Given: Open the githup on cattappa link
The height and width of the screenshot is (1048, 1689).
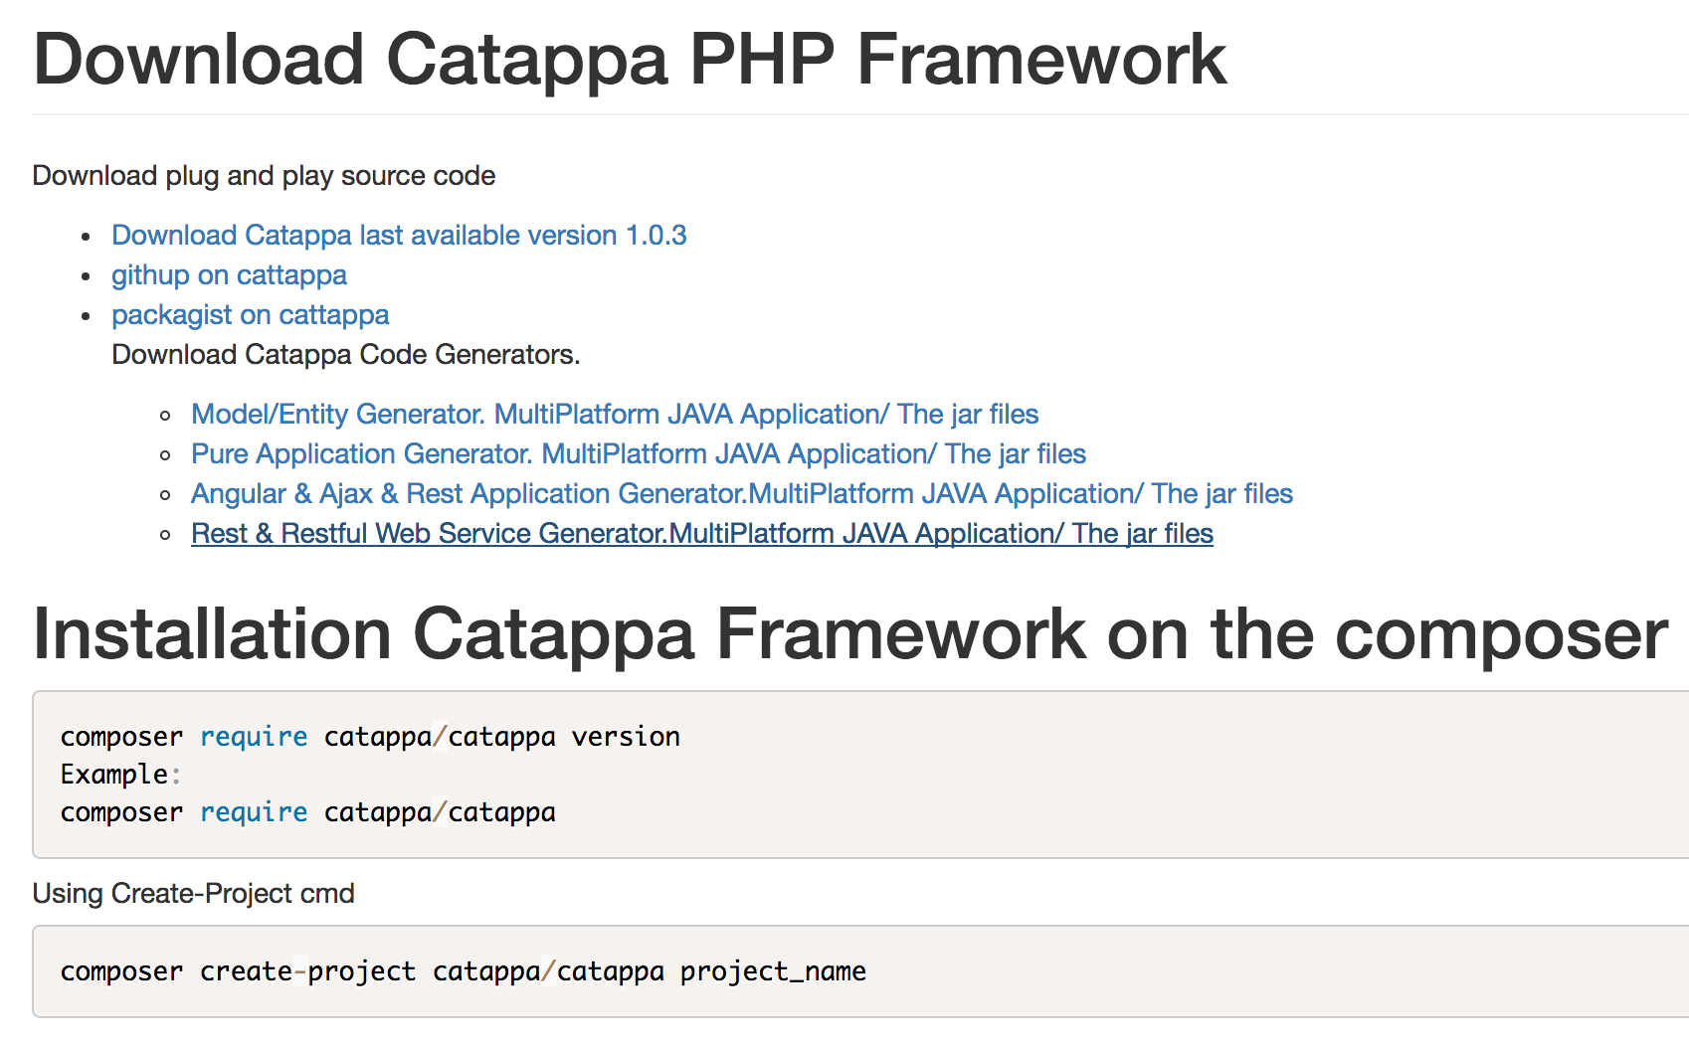Looking at the screenshot, I should point(228,275).
